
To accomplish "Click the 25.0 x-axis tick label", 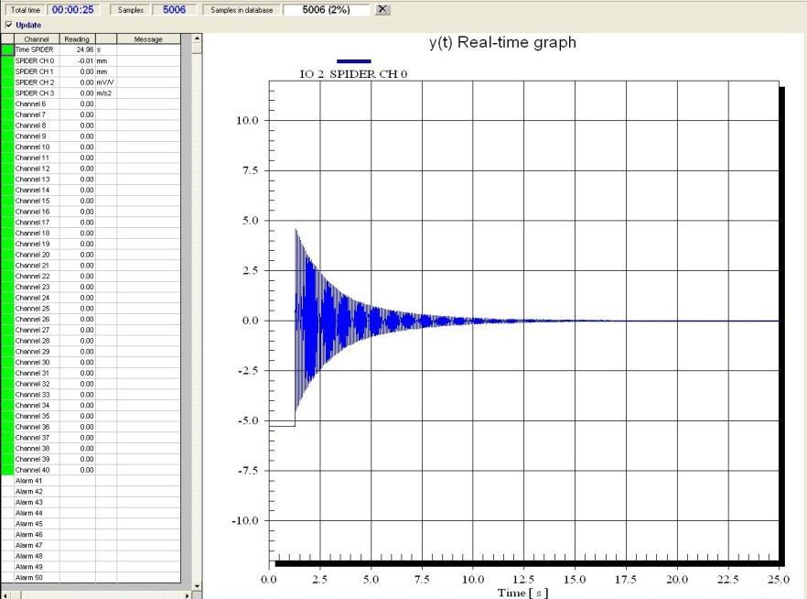I will click(778, 580).
